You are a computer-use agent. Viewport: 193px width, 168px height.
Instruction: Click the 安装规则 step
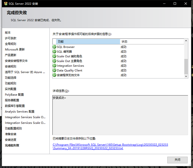(10, 66)
